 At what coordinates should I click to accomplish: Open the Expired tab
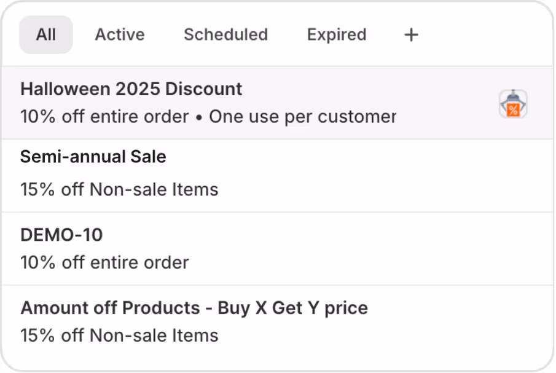pos(336,35)
